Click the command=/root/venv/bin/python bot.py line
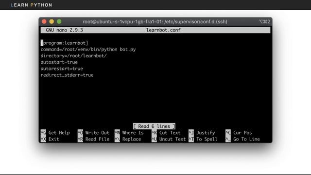This screenshot has width=311, height=175. 88,50
